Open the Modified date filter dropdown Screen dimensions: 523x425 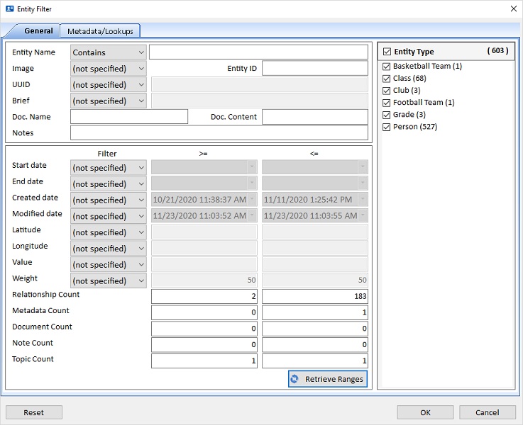point(109,216)
